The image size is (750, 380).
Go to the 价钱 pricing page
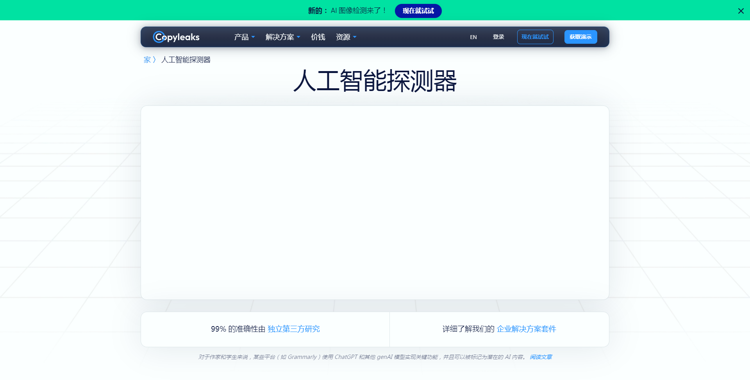(318, 37)
